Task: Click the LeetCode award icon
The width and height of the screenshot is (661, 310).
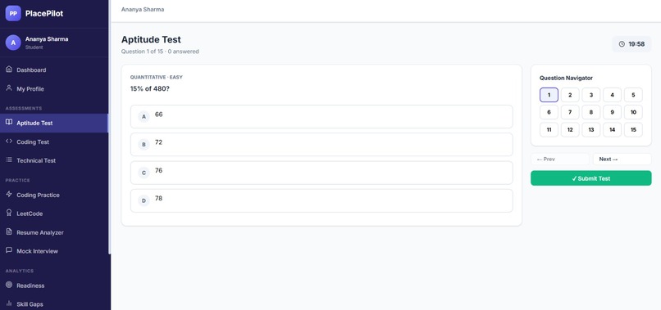Action: click(x=9, y=213)
